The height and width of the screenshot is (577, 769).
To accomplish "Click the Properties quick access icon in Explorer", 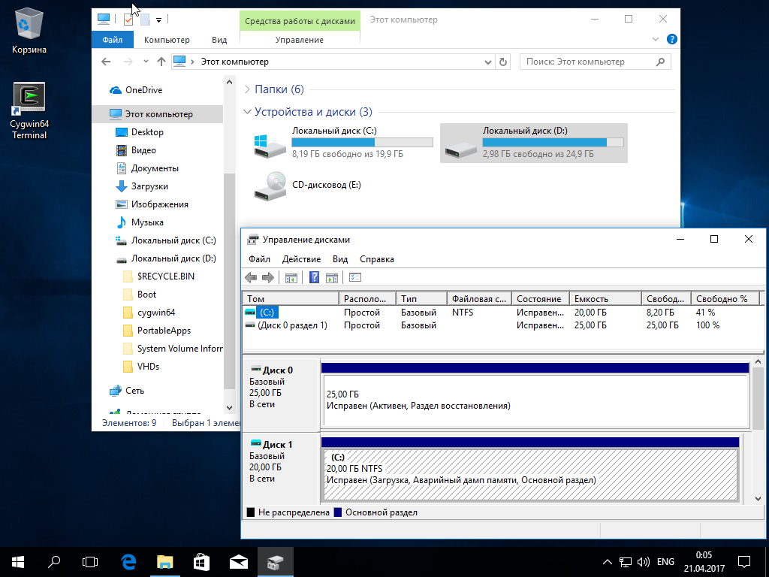I will tap(128, 20).
